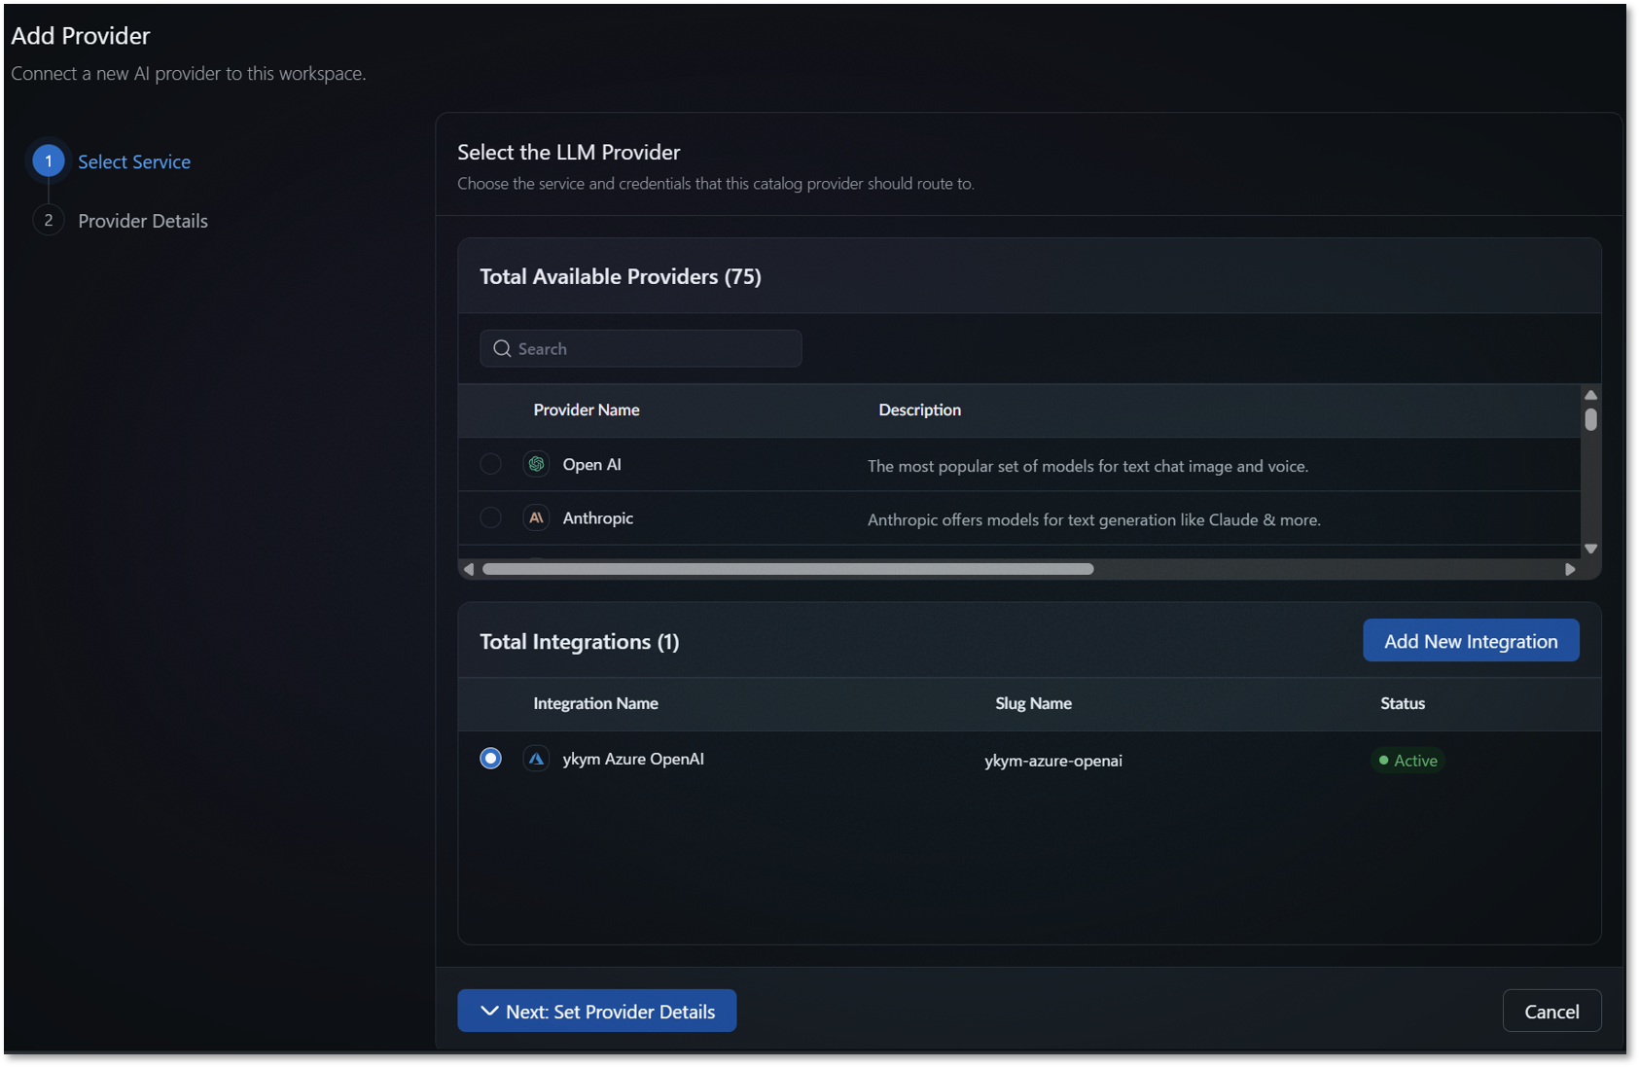Click the Select the LLM Provider heading
Image resolution: width=1639 pixels, height=1067 pixels.
point(569,153)
